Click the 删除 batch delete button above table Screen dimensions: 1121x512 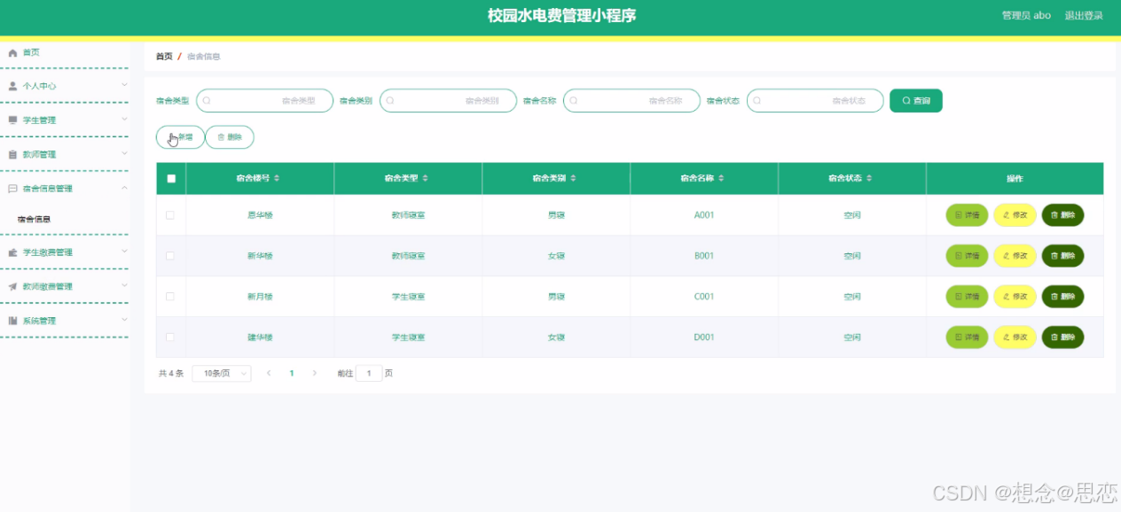point(230,137)
